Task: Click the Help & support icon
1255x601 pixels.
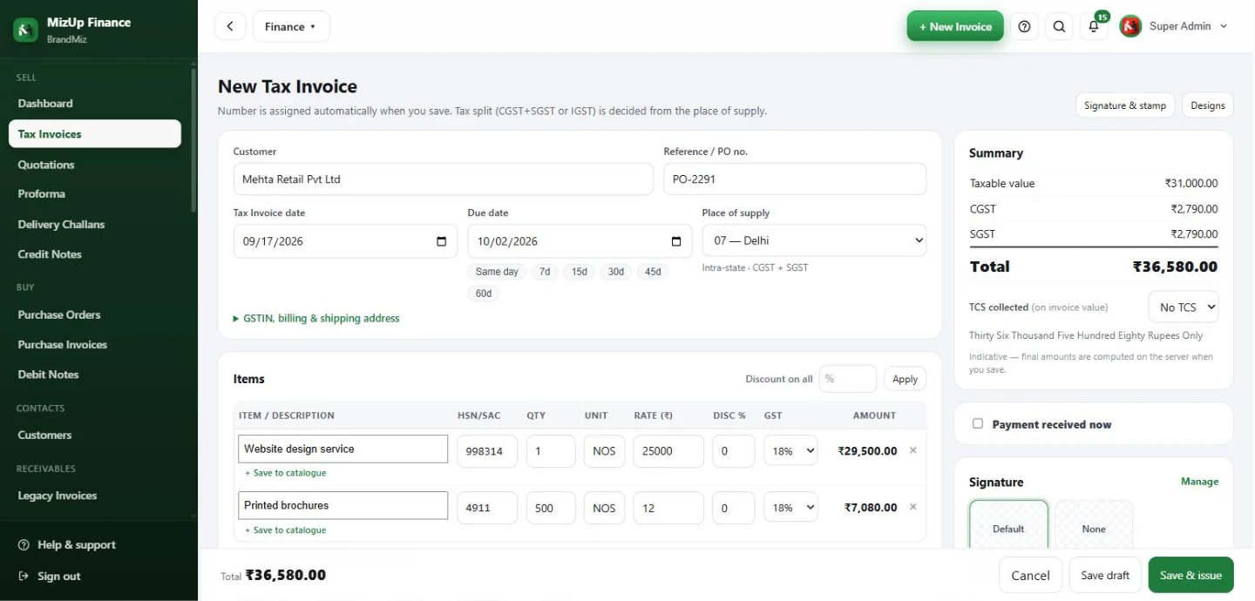Action: pyautogui.click(x=24, y=544)
